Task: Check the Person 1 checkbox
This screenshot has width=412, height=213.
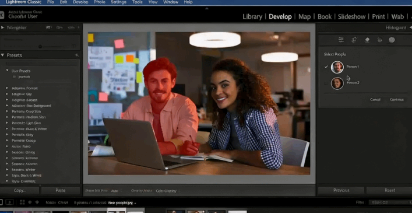Action: [x=326, y=67]
